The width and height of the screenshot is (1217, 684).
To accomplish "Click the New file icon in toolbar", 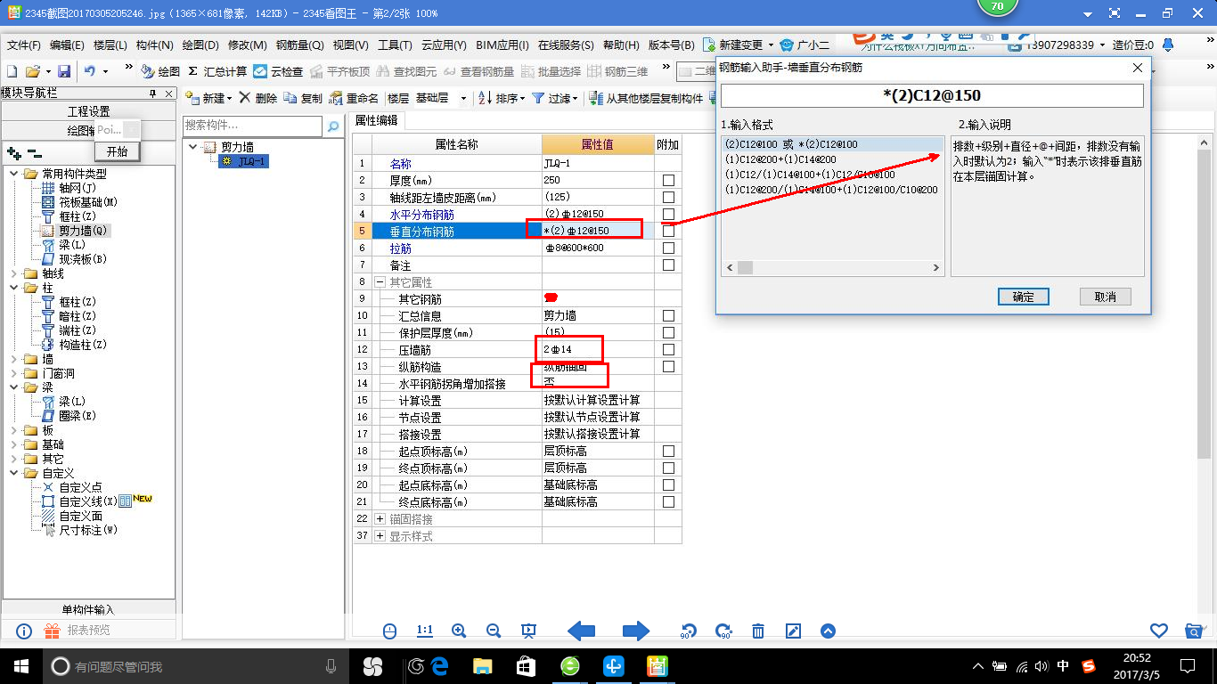I will tap(12, 71).
